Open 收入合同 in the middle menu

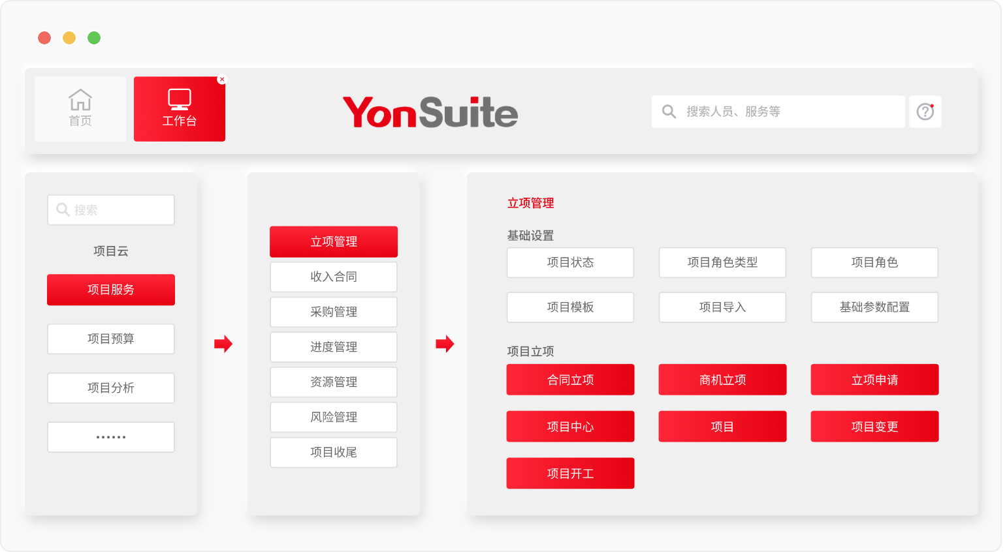click(x=334, y=277)
